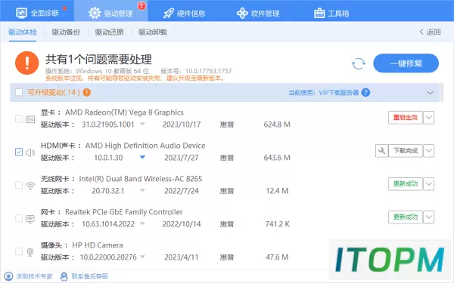The height and width of the screenshot is (283, 454).
Task: Select the 驱动备份 sub-tab
Action: pos(66,32)
